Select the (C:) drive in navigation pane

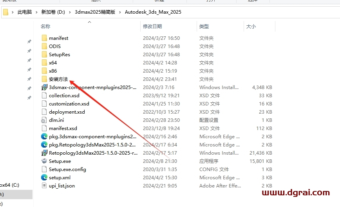(x=10, y=185)
